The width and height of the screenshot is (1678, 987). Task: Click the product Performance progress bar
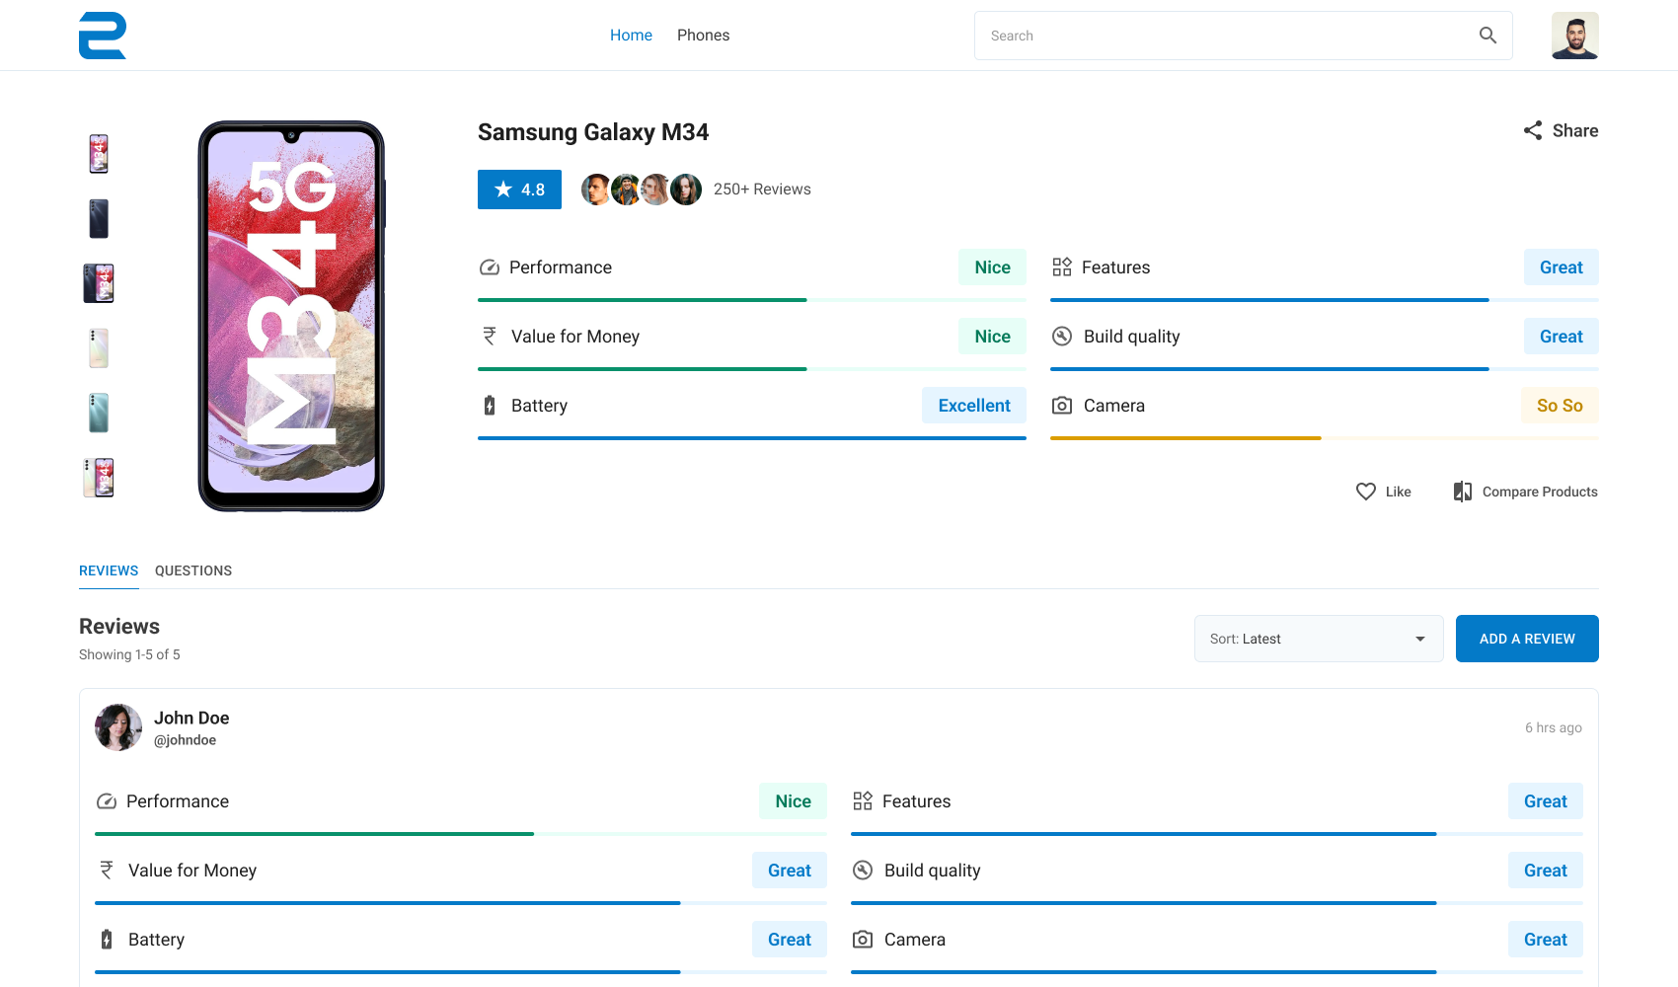pos(752,300)
